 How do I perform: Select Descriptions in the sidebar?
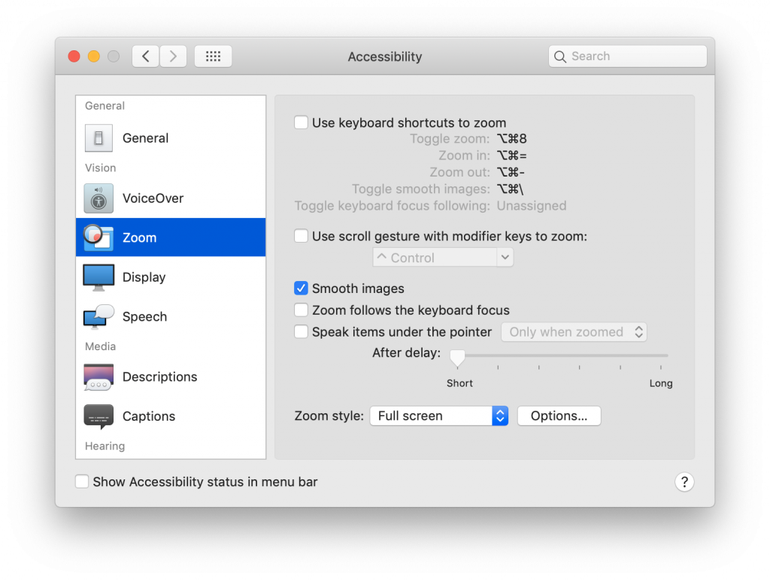pyautogui.click(x=171, y=377)
